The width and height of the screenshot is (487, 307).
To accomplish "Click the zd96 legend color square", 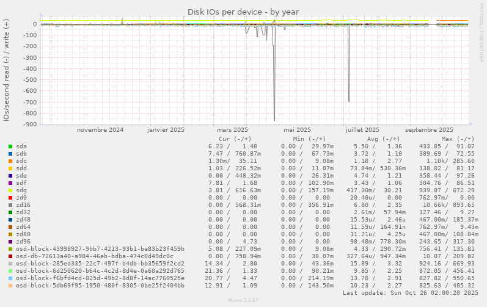I will 10,242.
